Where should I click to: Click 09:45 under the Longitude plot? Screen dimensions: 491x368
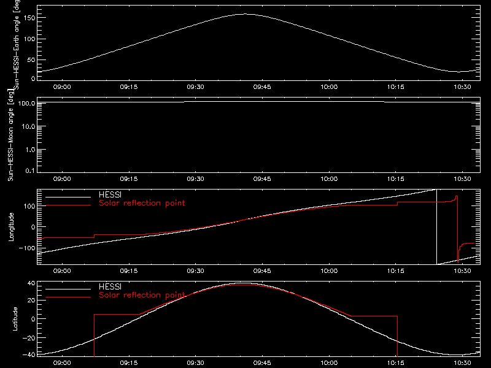pyautogui.click(x=262, y=271)
